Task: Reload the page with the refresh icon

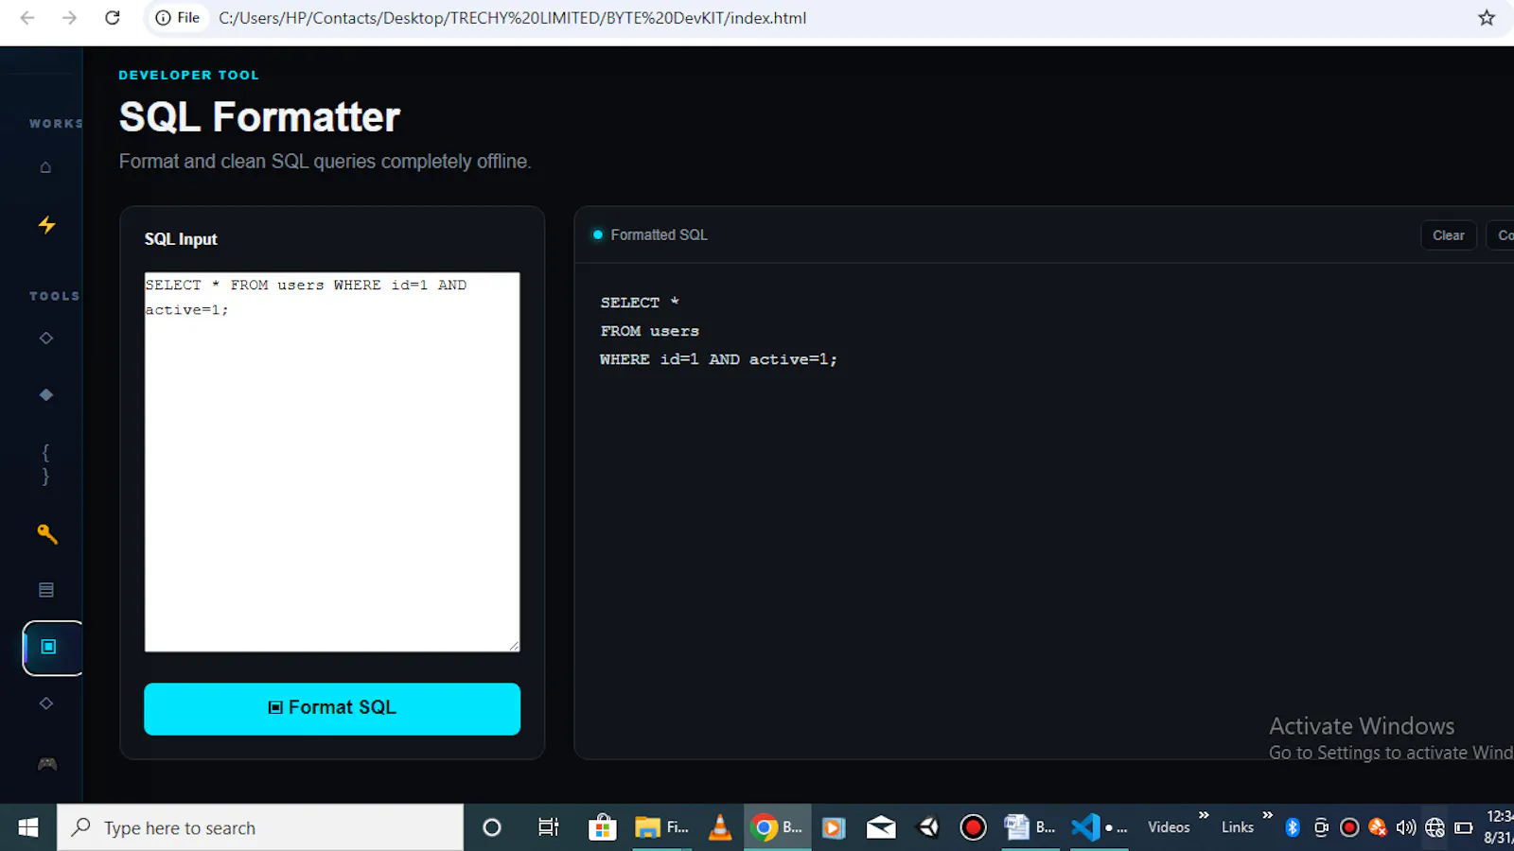Action: click(x=112, y=17)
